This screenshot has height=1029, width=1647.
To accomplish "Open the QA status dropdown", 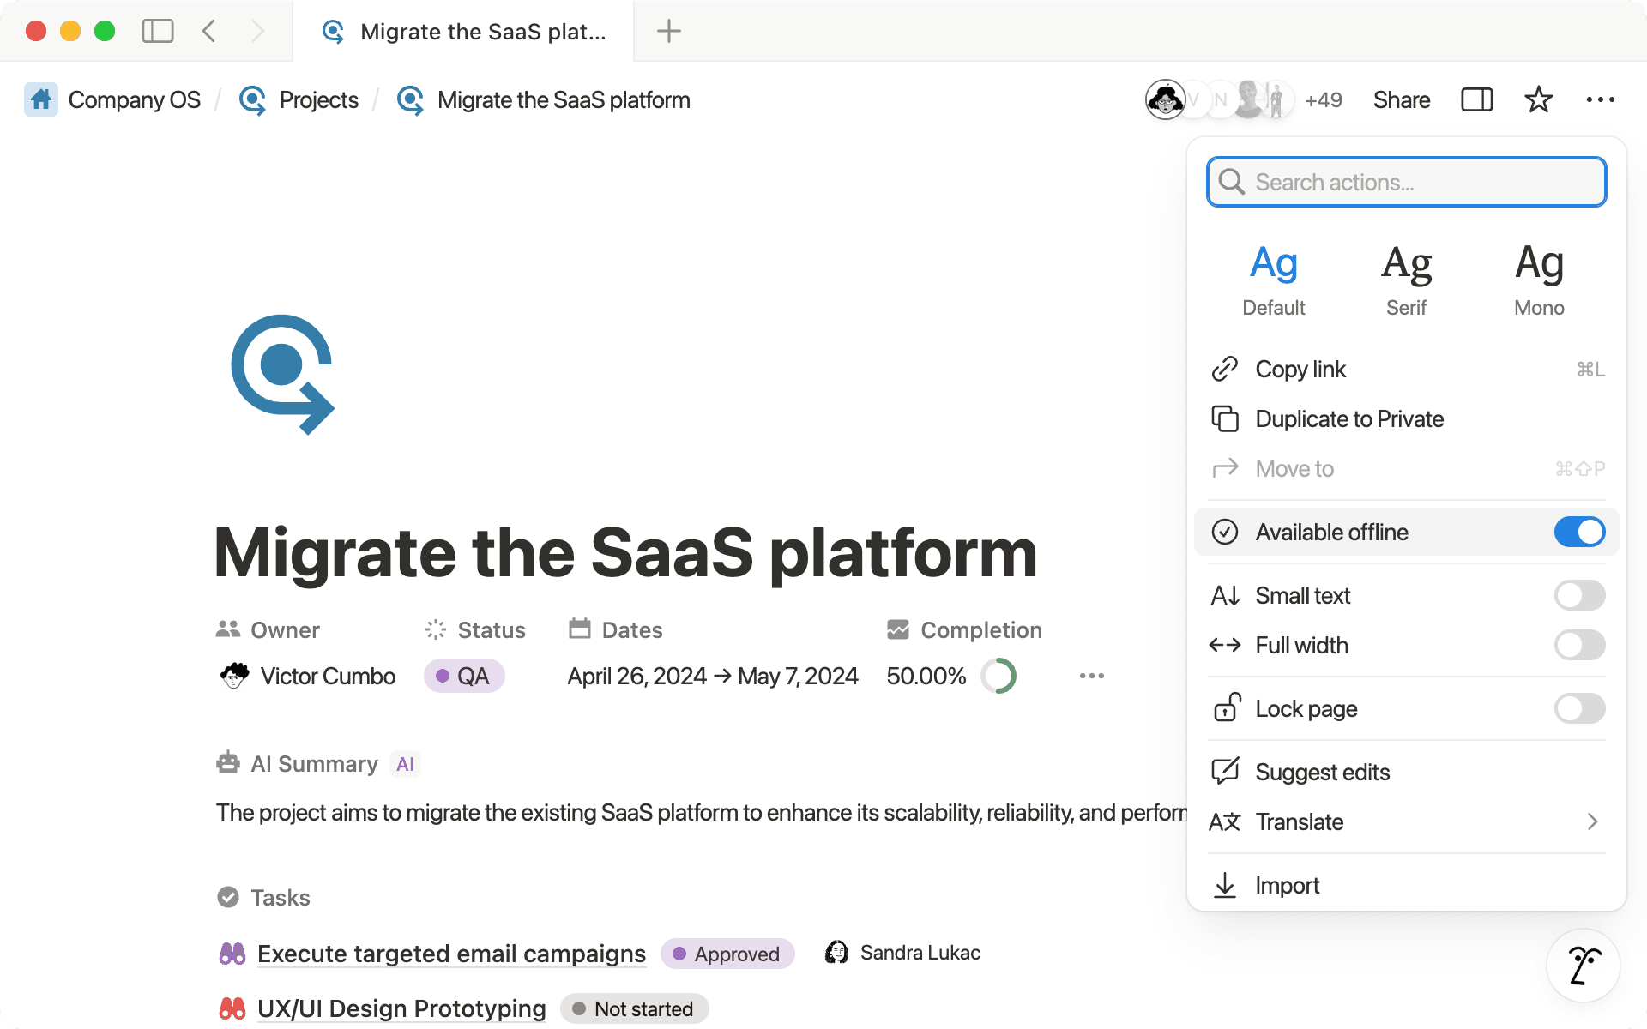I will 463,676.
